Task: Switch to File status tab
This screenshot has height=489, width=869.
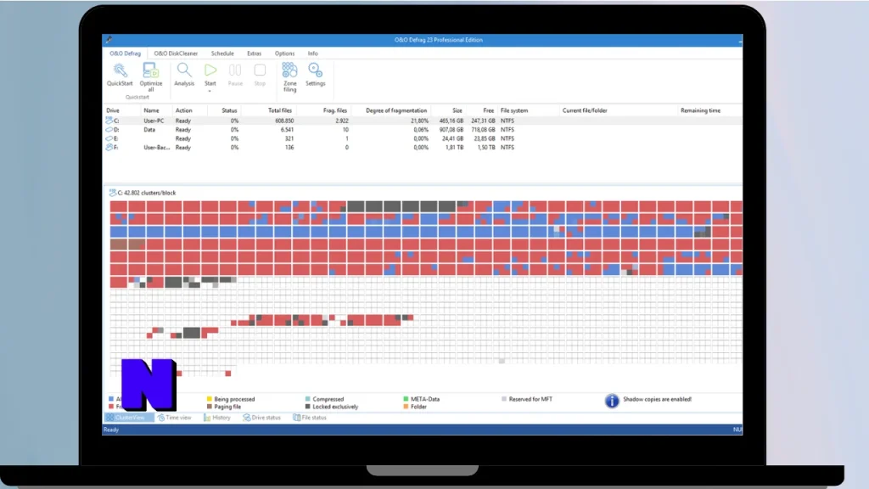Action: point(310,418)
